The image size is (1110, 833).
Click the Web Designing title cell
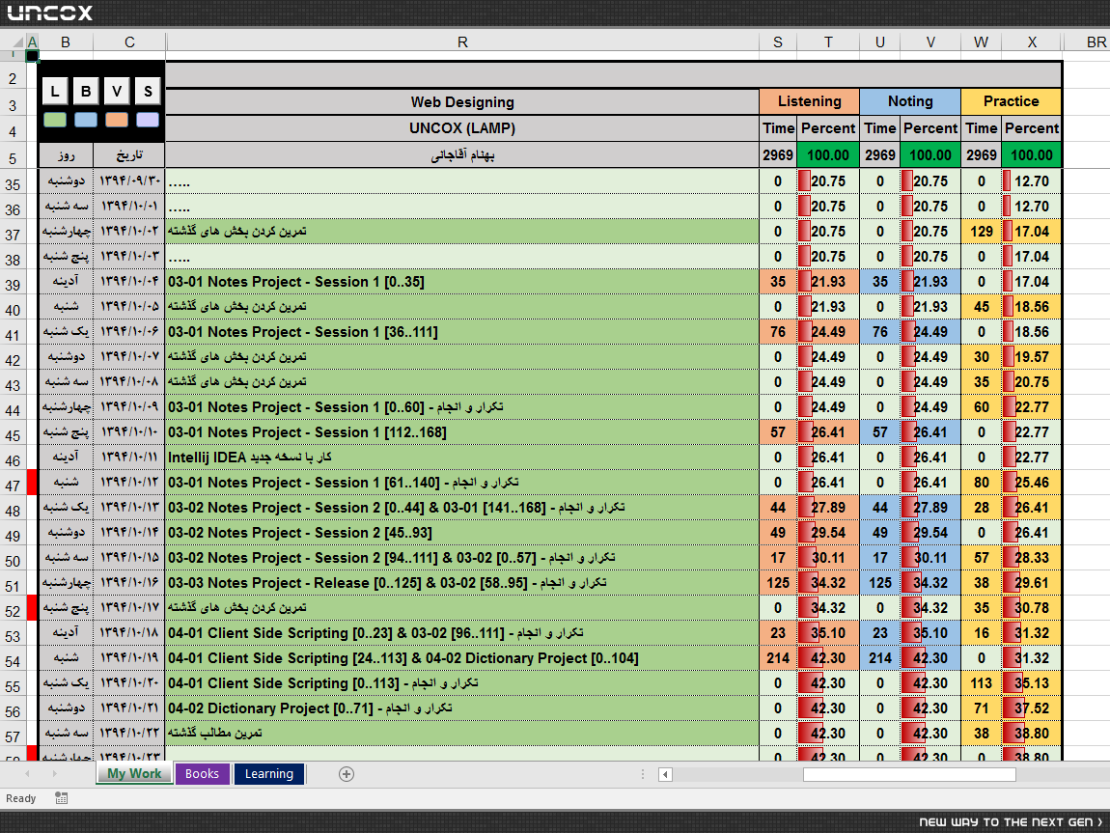[x=462, y=102]
